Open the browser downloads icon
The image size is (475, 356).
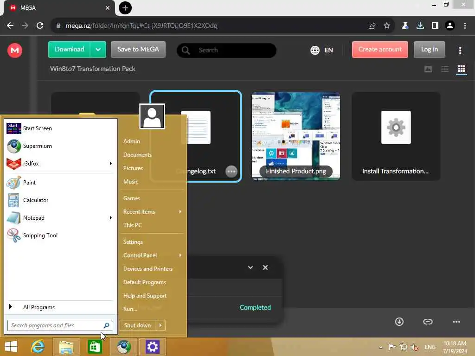[x=420, y=26]
